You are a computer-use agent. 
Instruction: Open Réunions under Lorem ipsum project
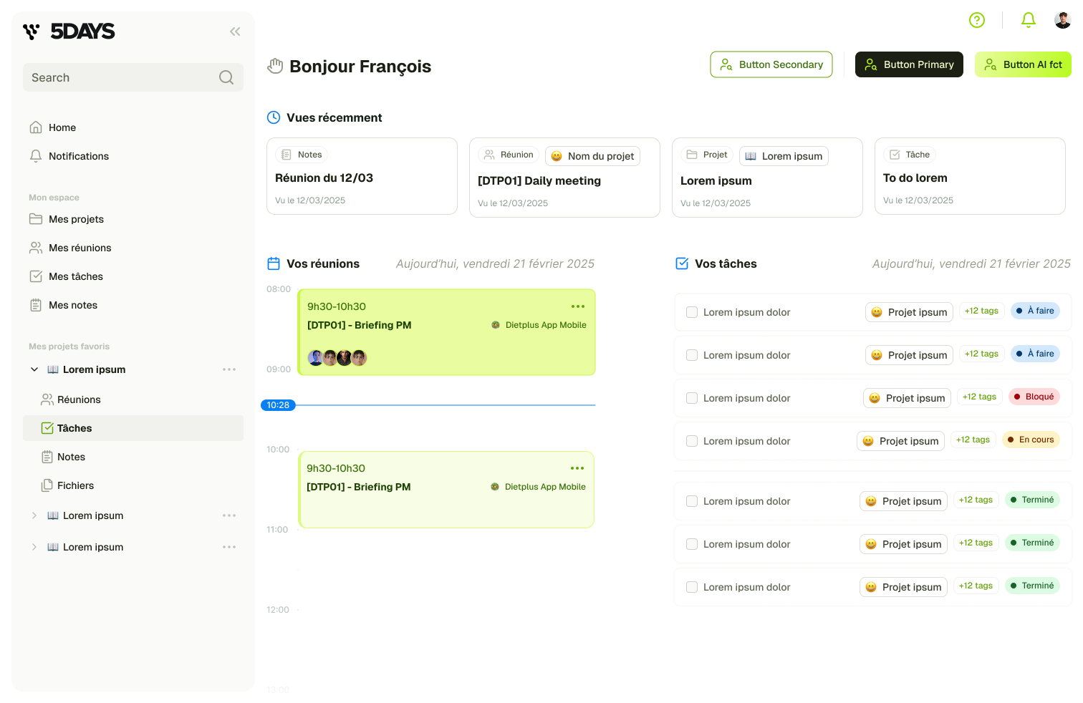click(133, 399)
